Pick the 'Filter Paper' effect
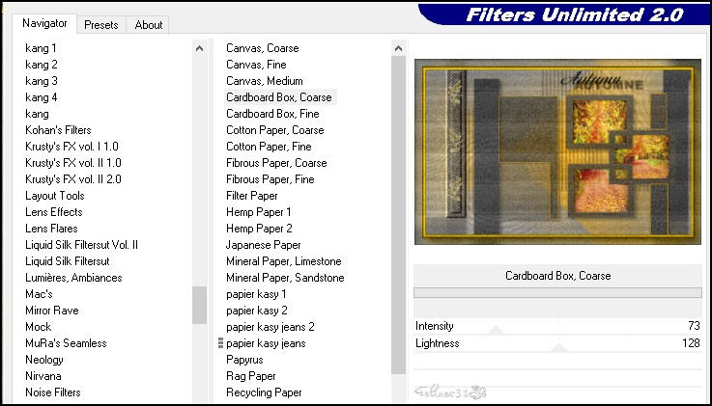Image resolution: width=712 pixels, height=406 pixels. pos(251,196)
